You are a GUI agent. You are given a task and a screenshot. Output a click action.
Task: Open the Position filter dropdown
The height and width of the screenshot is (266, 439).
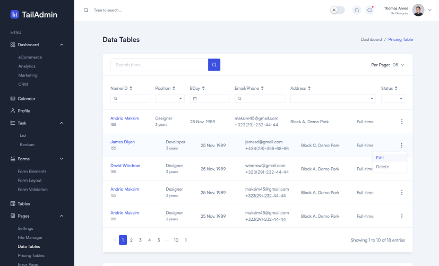point(170,99)
